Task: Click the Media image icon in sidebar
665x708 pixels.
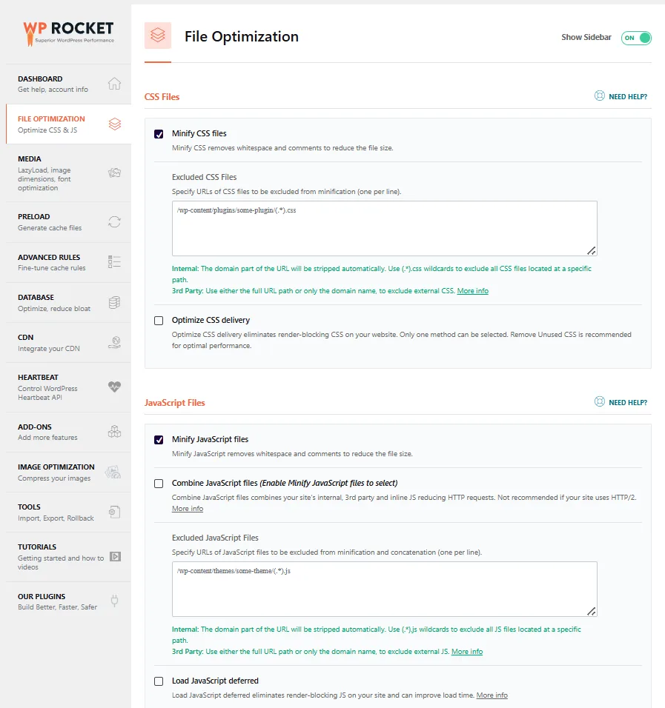Action: pyautogui.click(x=114, y=173)
